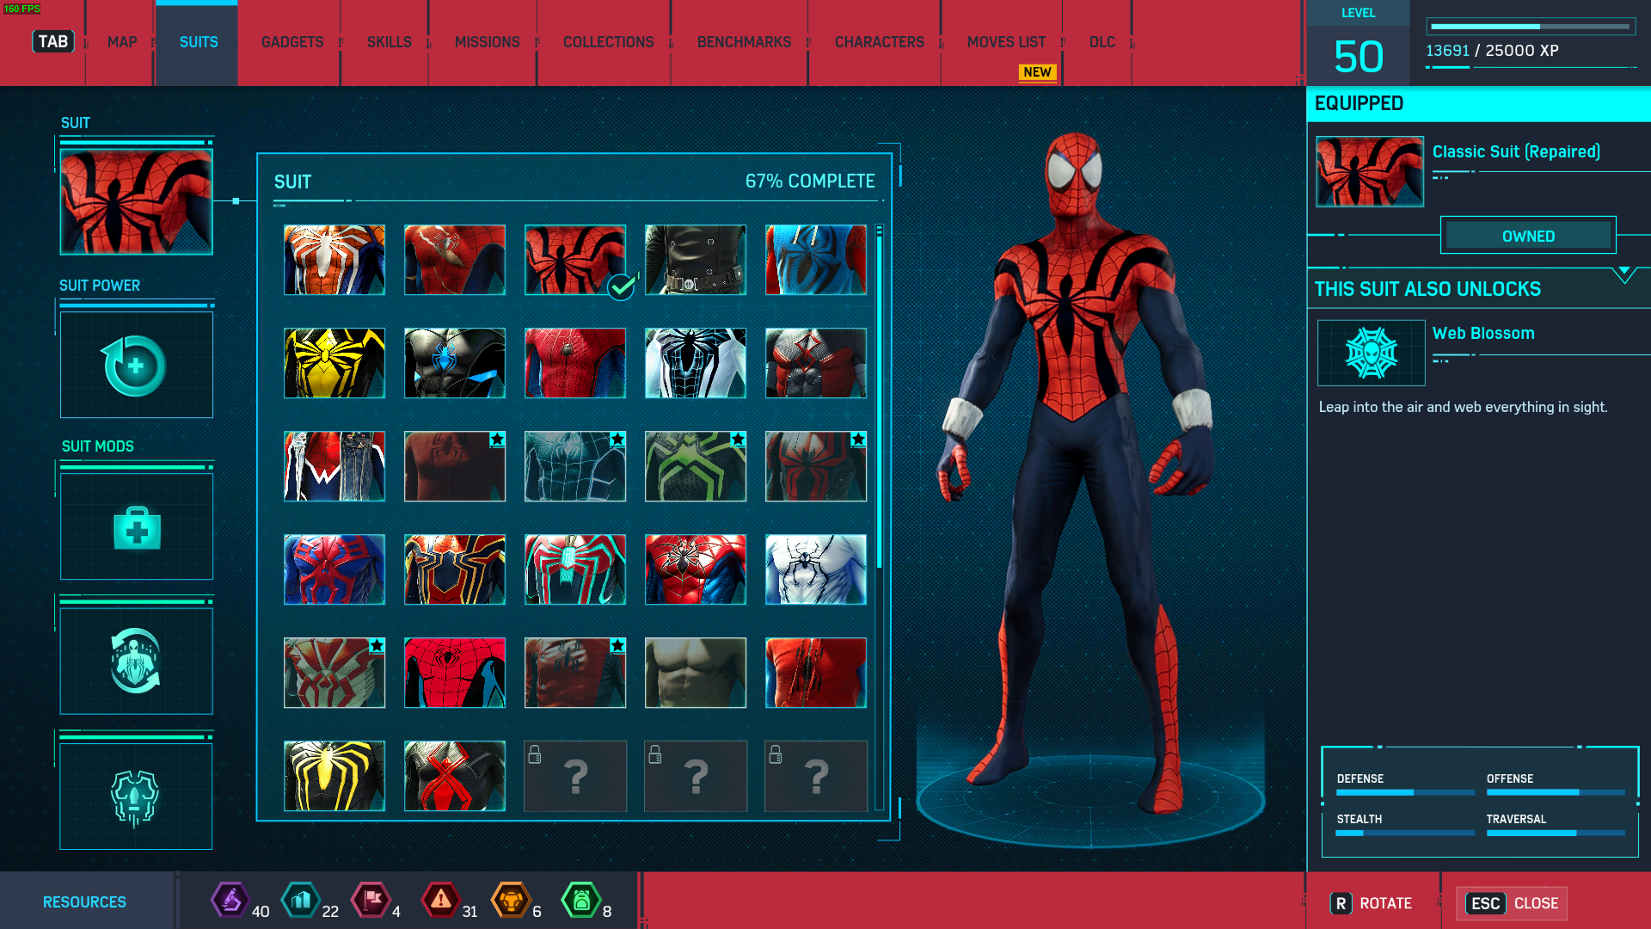Open the Suit Power healing icon slot

136,366
